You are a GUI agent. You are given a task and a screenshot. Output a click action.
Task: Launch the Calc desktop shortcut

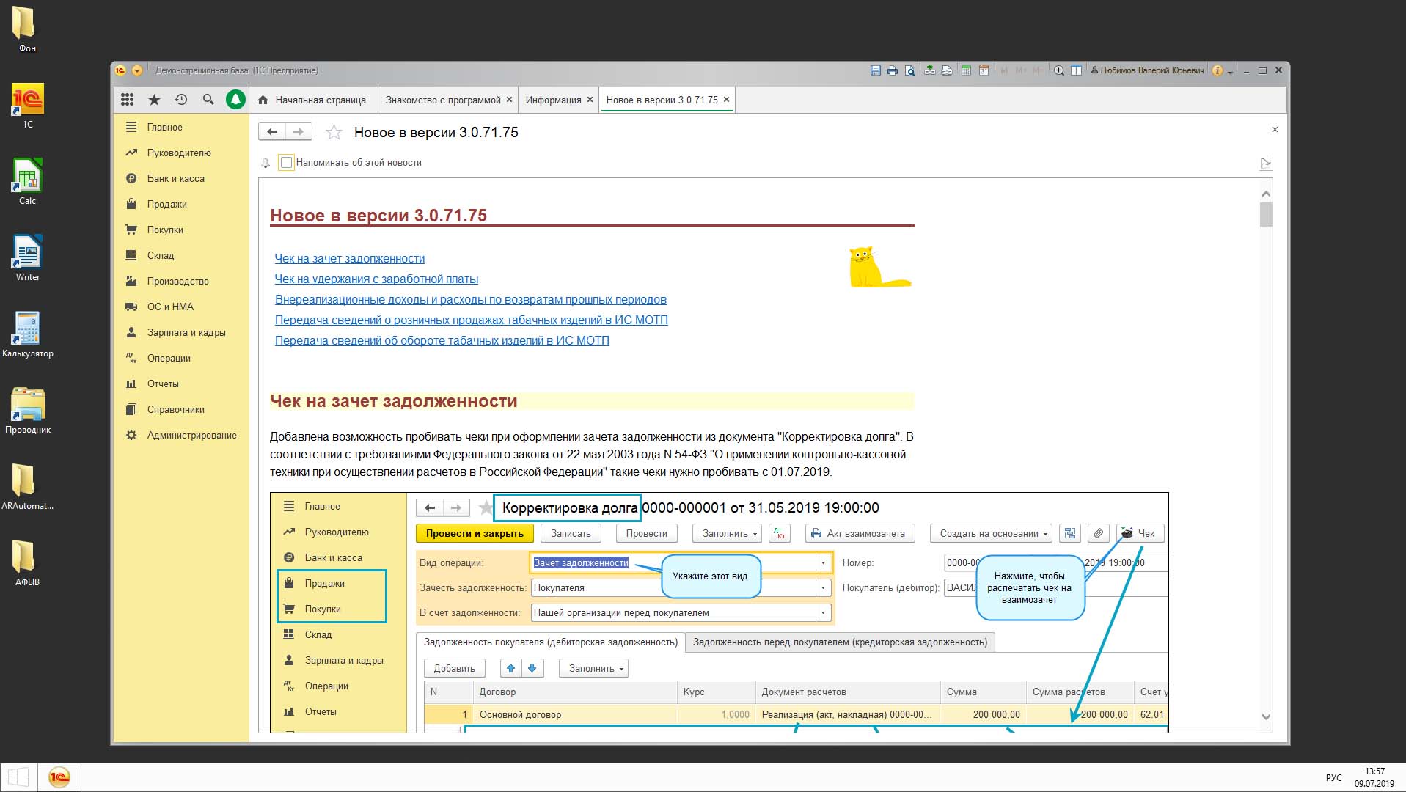coord(27,182)
